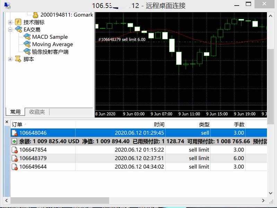Open the 镜像投射客户端 tree item
The height and width of the screenshot is (208, 277).
tap(50, 52)
